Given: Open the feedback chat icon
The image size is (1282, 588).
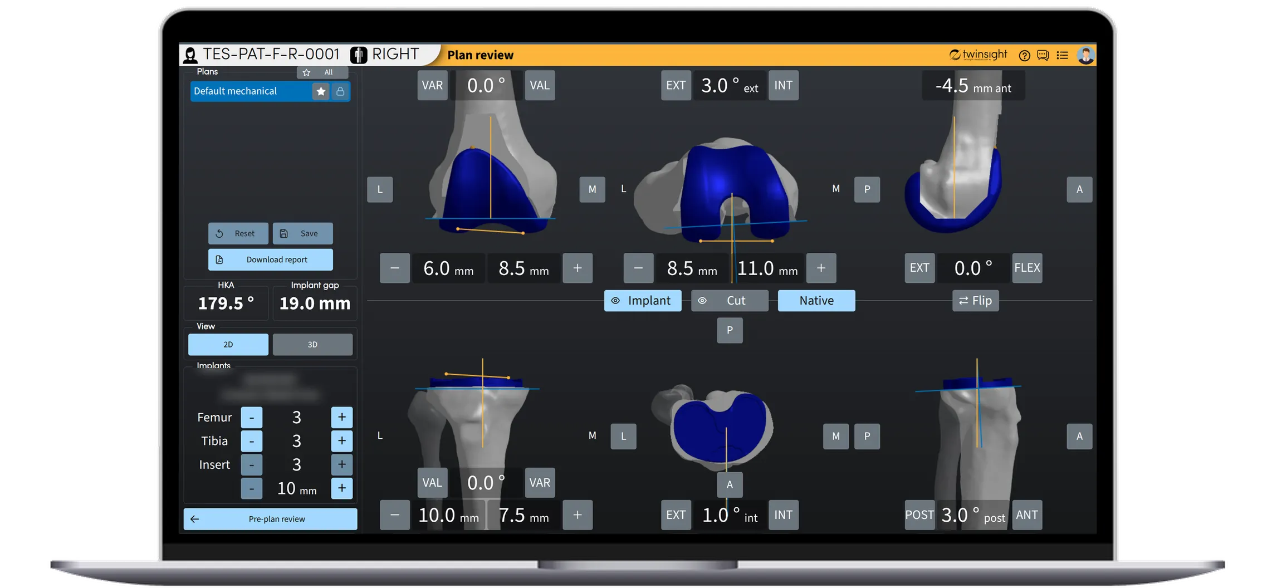Looking at the screenshot, I should click(1043, 55).
